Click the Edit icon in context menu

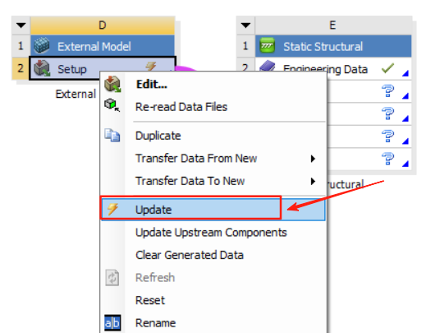click(112, 84)
